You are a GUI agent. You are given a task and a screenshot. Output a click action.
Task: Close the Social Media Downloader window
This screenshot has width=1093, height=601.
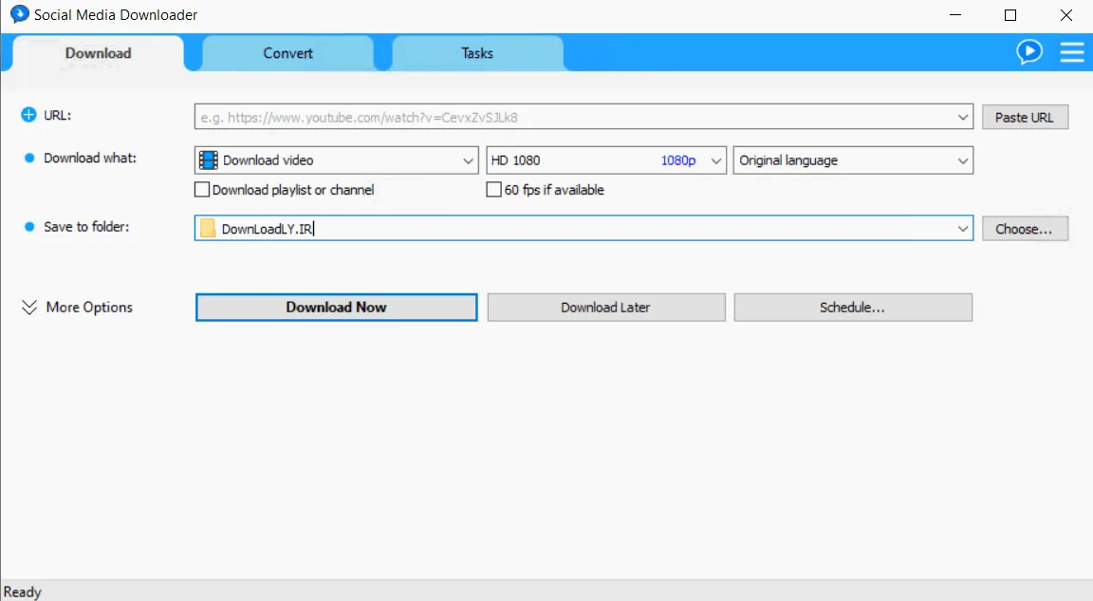pos(1066,14)
